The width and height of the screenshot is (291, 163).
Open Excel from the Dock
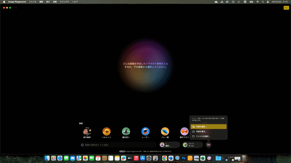click(x=203, y=158)
